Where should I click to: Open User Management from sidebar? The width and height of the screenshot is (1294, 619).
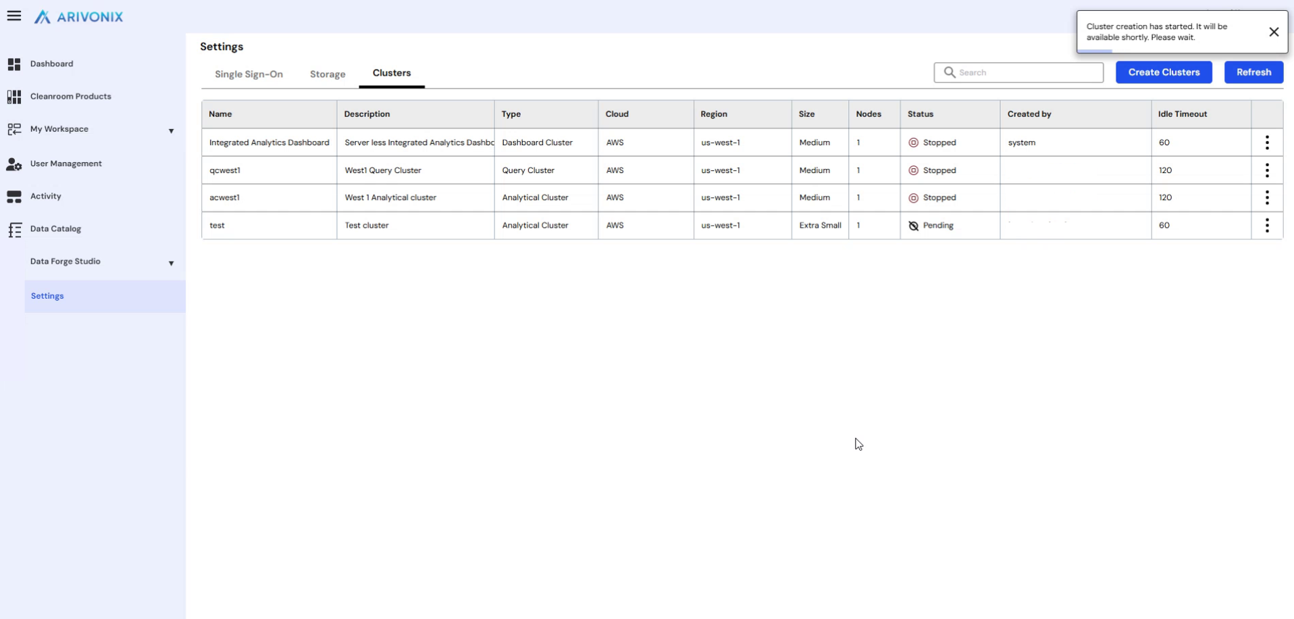(66, 164)
